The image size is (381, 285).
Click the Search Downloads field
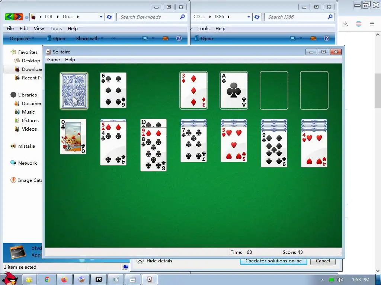point(152,17)
